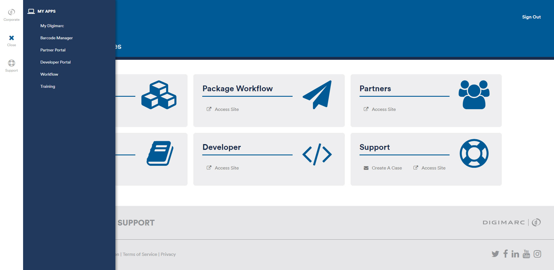Access Site under Partners card
Image resolution: width=554 pixels, height=270 pixels.
pos(384,109)
